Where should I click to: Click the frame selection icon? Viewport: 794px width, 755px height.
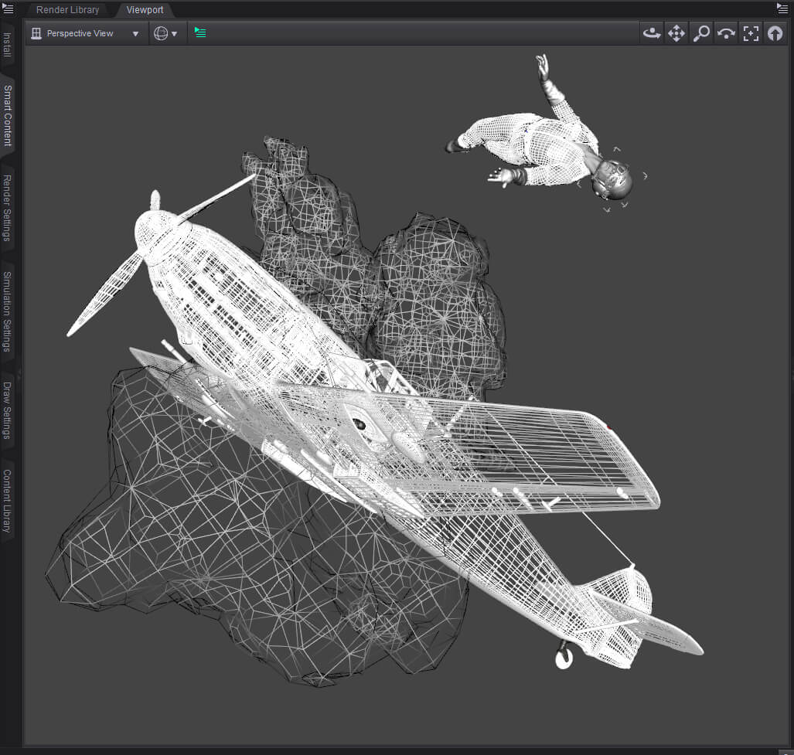tap(751, 33)
